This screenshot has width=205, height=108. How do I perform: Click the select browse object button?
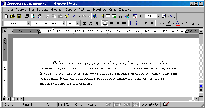201,90
